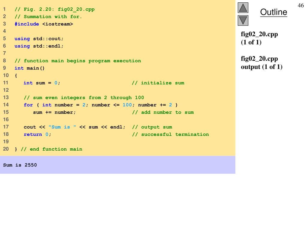Click slide page number 46
The image size is (307, 230).
300,5
